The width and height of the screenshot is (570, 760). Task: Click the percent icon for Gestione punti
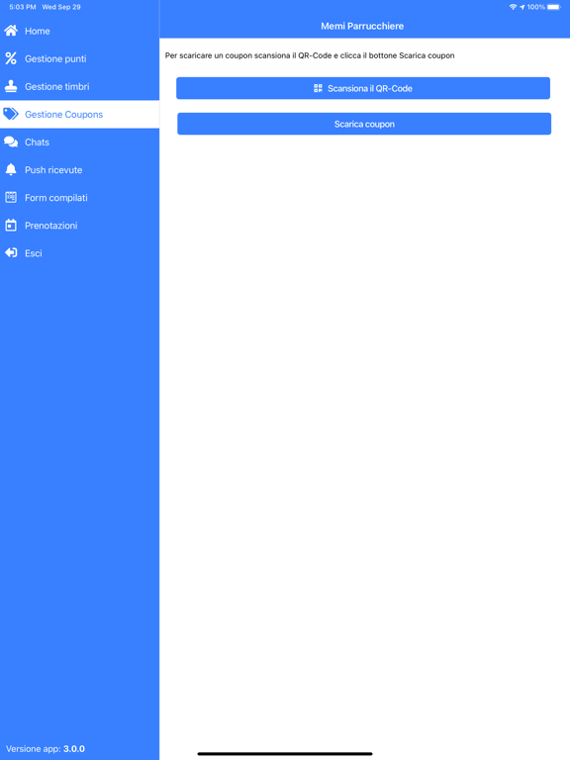(11, 58)
